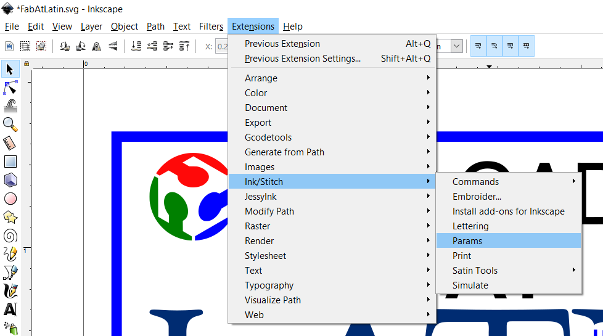Open the File menu
This screenshot has height=336, width=603.
tap(12, 27)
